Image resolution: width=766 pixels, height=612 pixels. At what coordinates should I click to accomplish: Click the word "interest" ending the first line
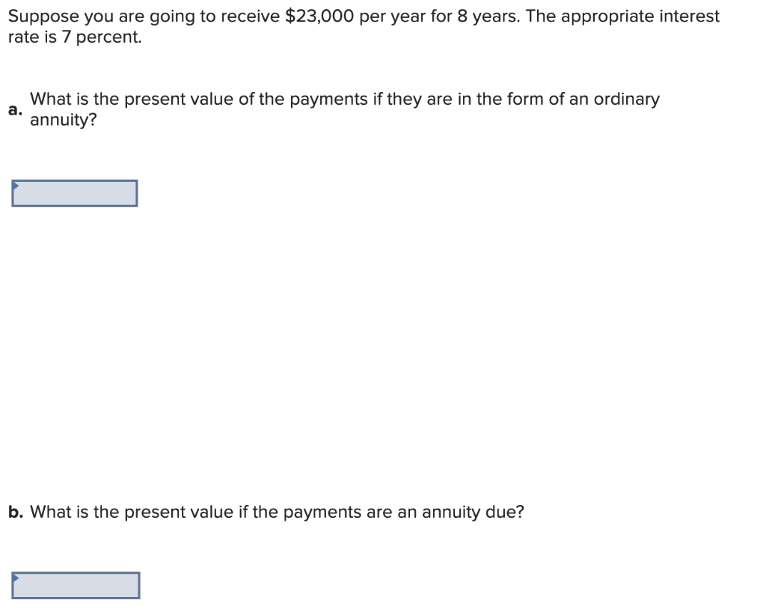point(689,16)
